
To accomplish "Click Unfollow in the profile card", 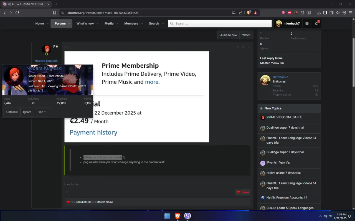I will (12, 112).
